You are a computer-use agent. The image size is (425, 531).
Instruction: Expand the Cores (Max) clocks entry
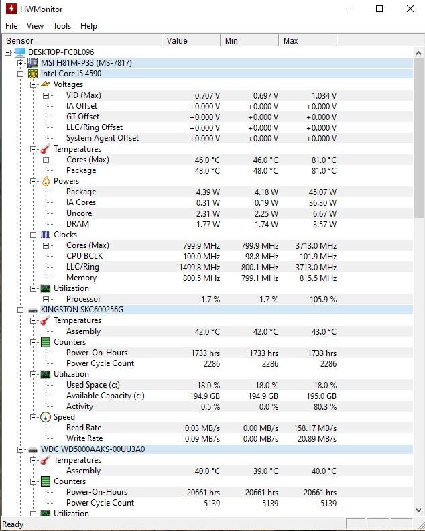(x=46, y=245)
